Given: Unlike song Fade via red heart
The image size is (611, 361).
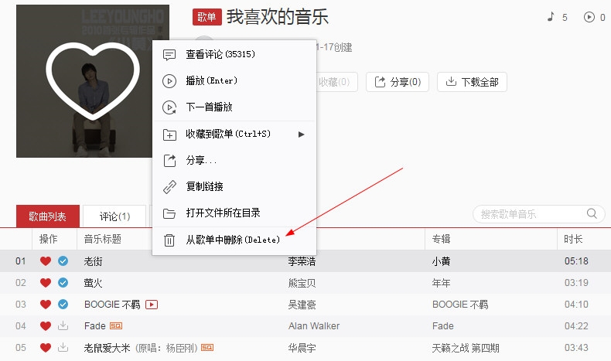Looking at the screenshot, I should (46, 326).
